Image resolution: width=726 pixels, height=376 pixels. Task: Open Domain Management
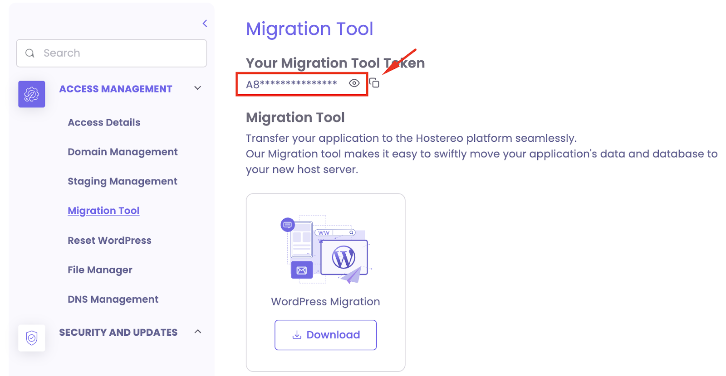pyautogui.click(x=123, y=152)
